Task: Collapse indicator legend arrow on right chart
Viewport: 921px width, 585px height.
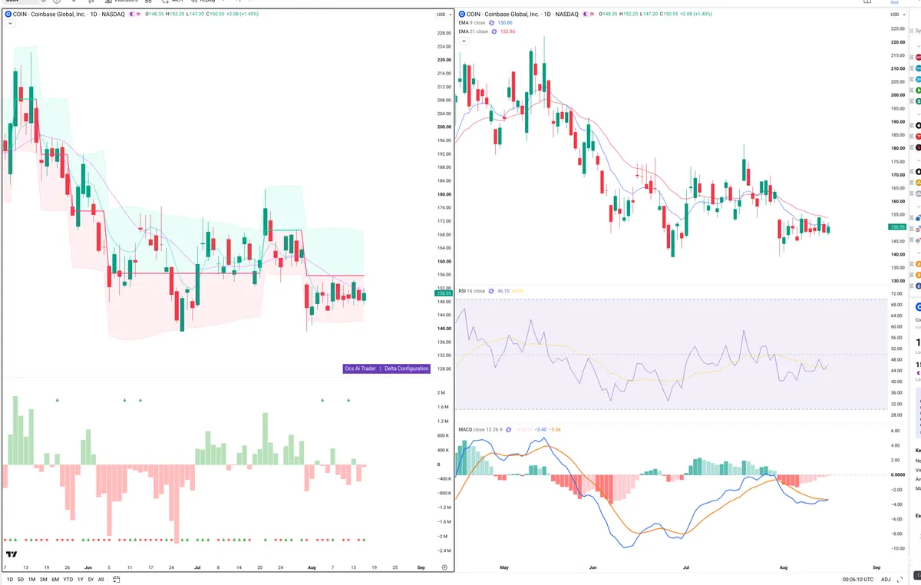Action: [x=463, y=41]
